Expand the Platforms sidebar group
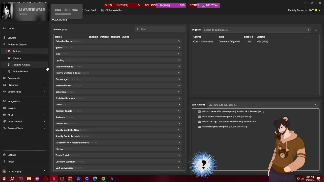This screenshot has height=182, width=324. pyautogui.click(x=45, y=85)
